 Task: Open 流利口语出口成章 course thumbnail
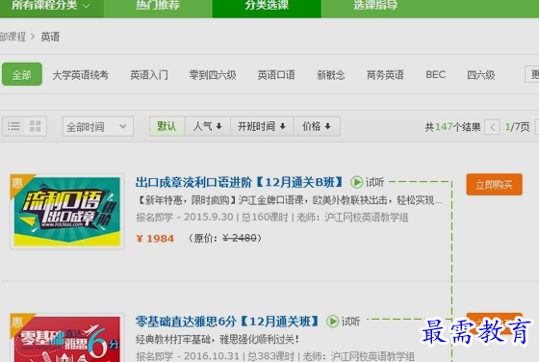point(67,212)
